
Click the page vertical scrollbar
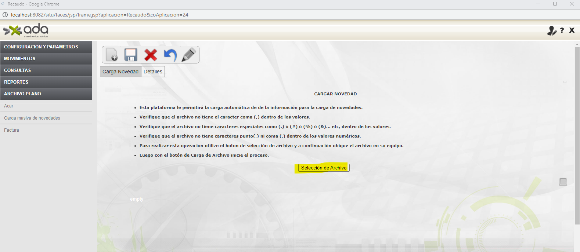point(577,136)
